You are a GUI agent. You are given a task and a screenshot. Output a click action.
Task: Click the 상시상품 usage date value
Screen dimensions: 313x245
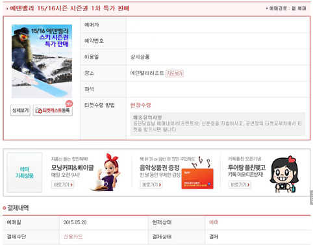coord(140,57)
